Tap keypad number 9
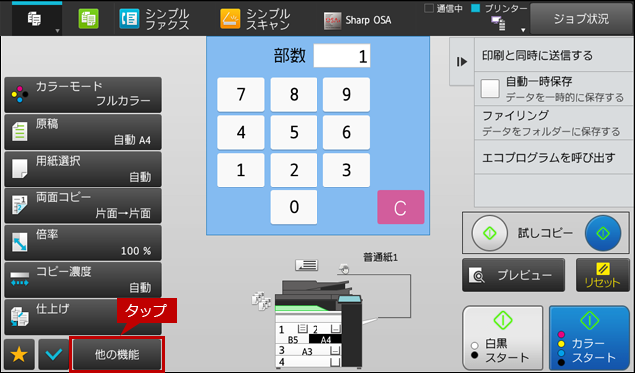 click(346, 95)
